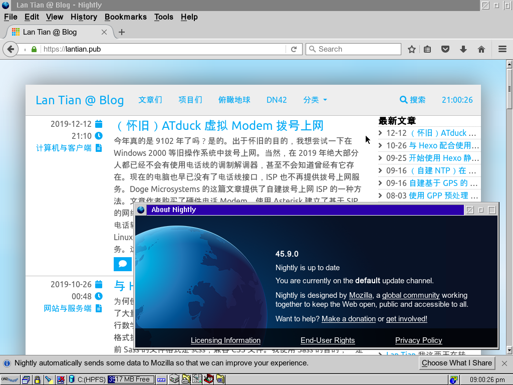Click the blog search magnifier 搜索
This screenshot has height=385, width=513.
(x=413, y=100)
